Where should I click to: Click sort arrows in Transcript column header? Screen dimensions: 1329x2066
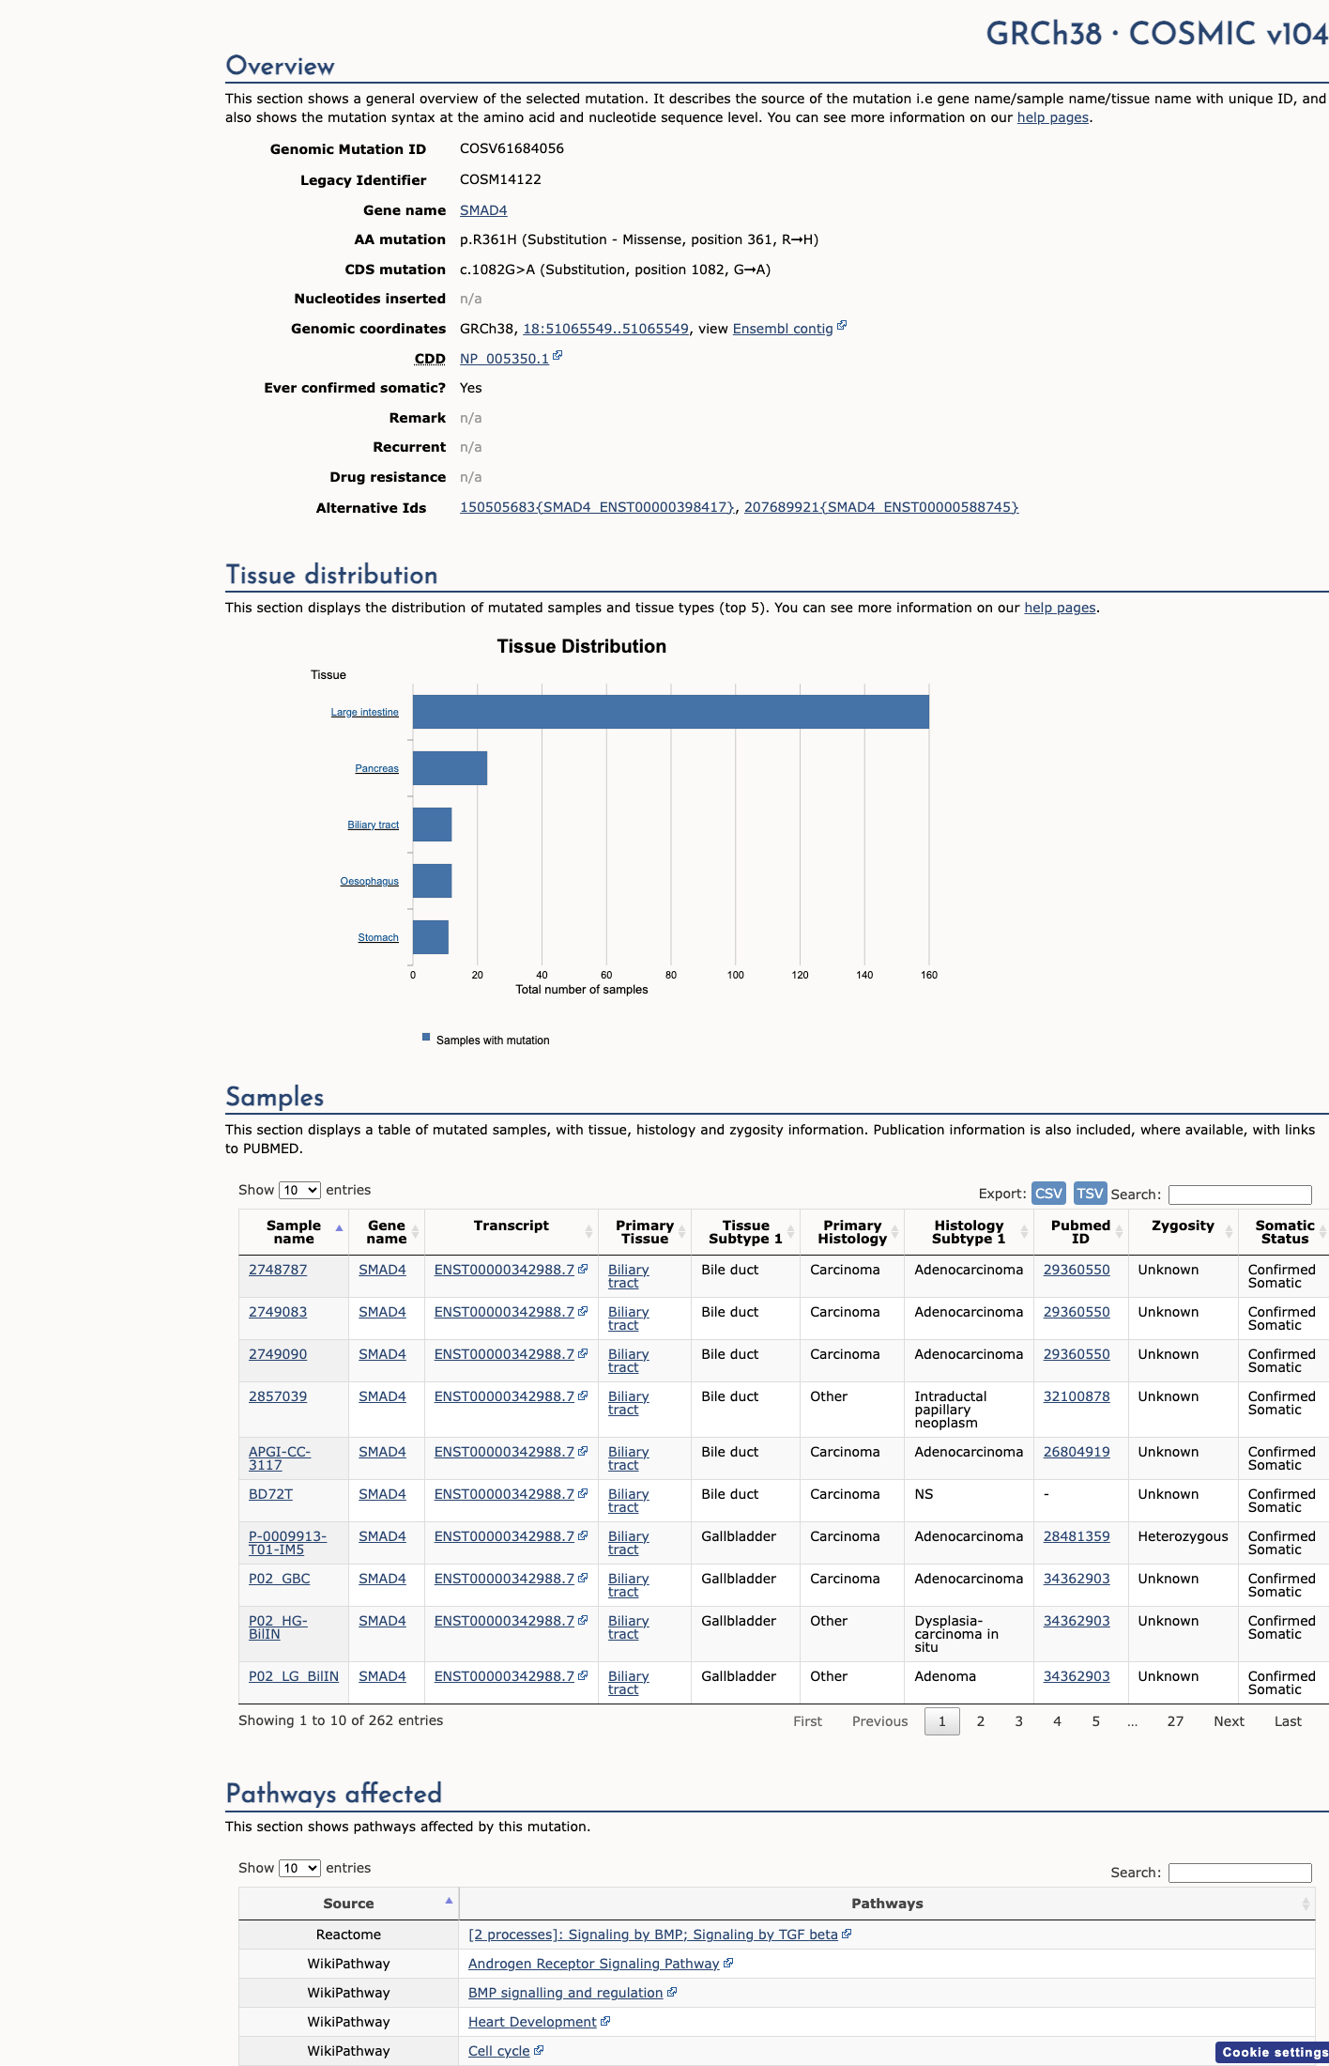point(588,1232)
